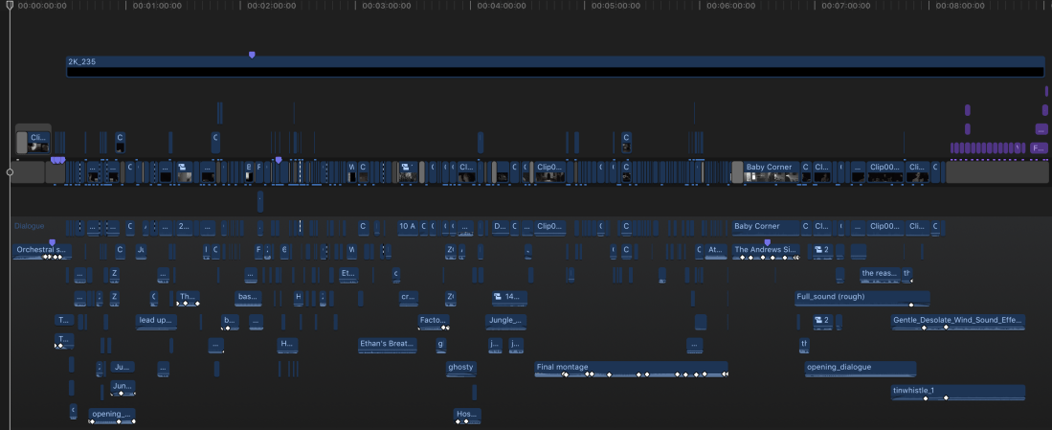Select the 2K_235 connected clip
This screenshot has height=430, width=1052.
pos(554,63)
